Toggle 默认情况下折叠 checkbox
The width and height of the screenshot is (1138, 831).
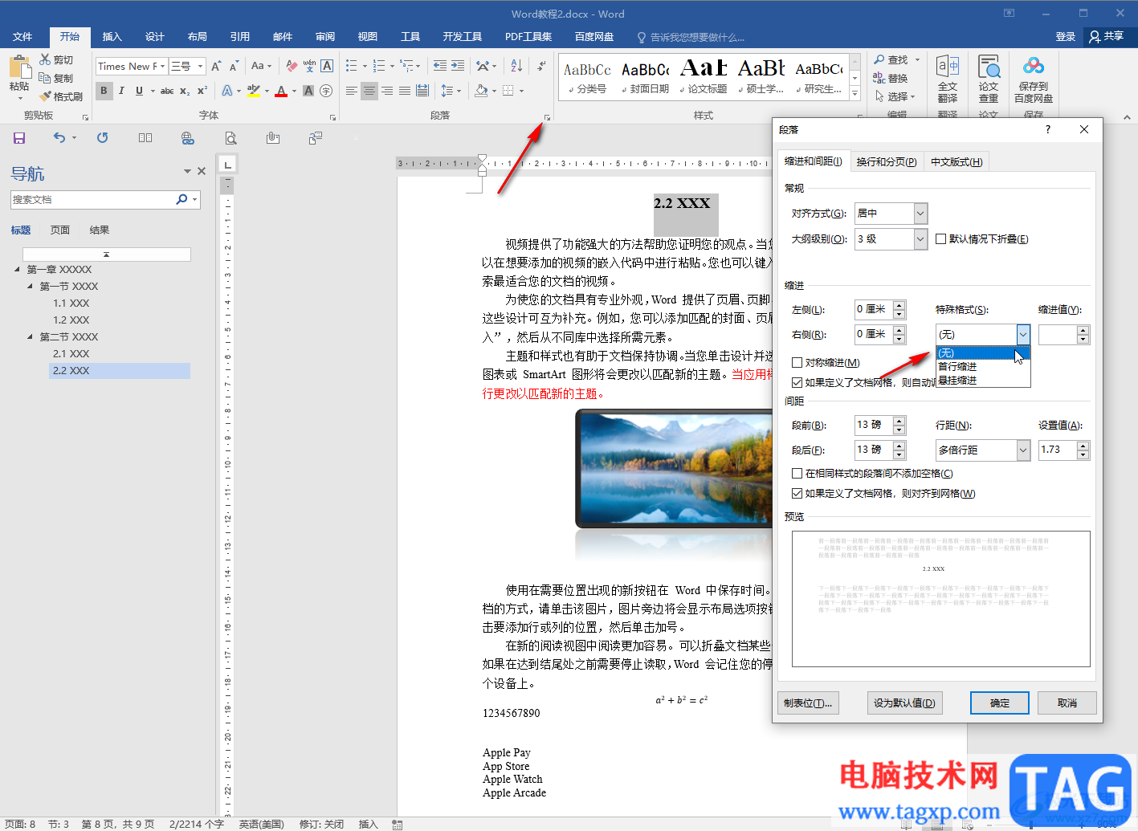941,238
